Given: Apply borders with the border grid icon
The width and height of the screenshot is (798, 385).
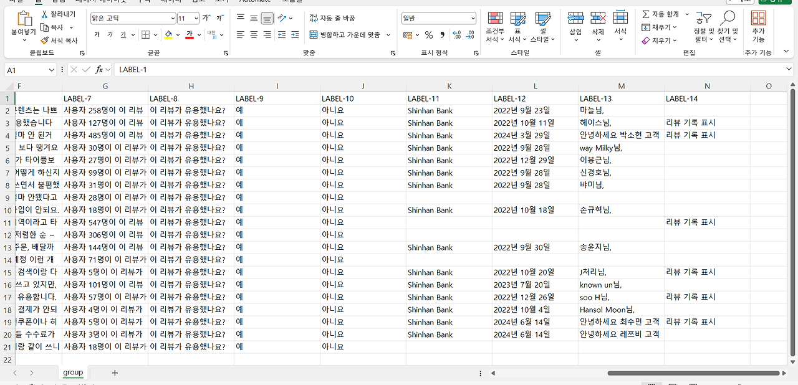Looking at the screenshot, I should (145, 35).
